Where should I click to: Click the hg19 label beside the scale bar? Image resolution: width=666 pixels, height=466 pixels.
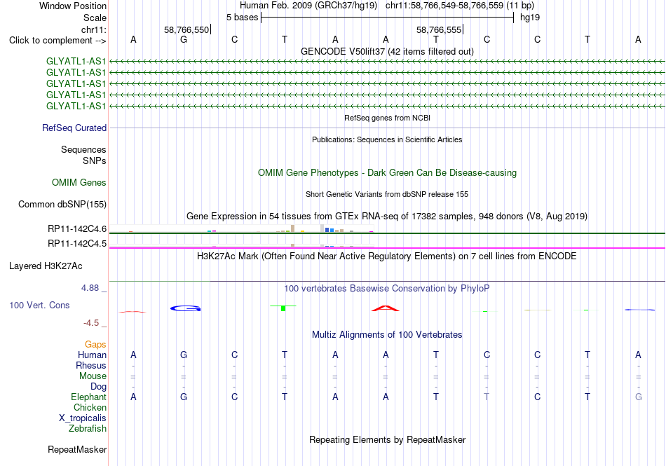click(x=530, y=18)
